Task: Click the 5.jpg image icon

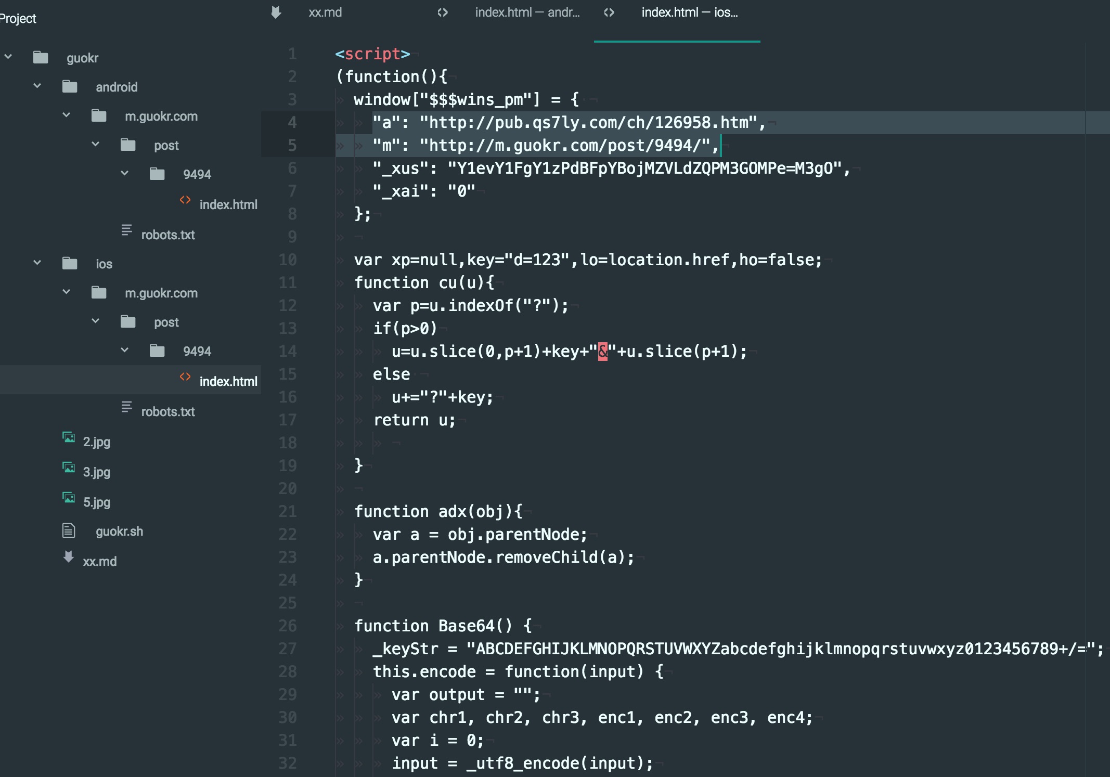Action: coord(69,498)
